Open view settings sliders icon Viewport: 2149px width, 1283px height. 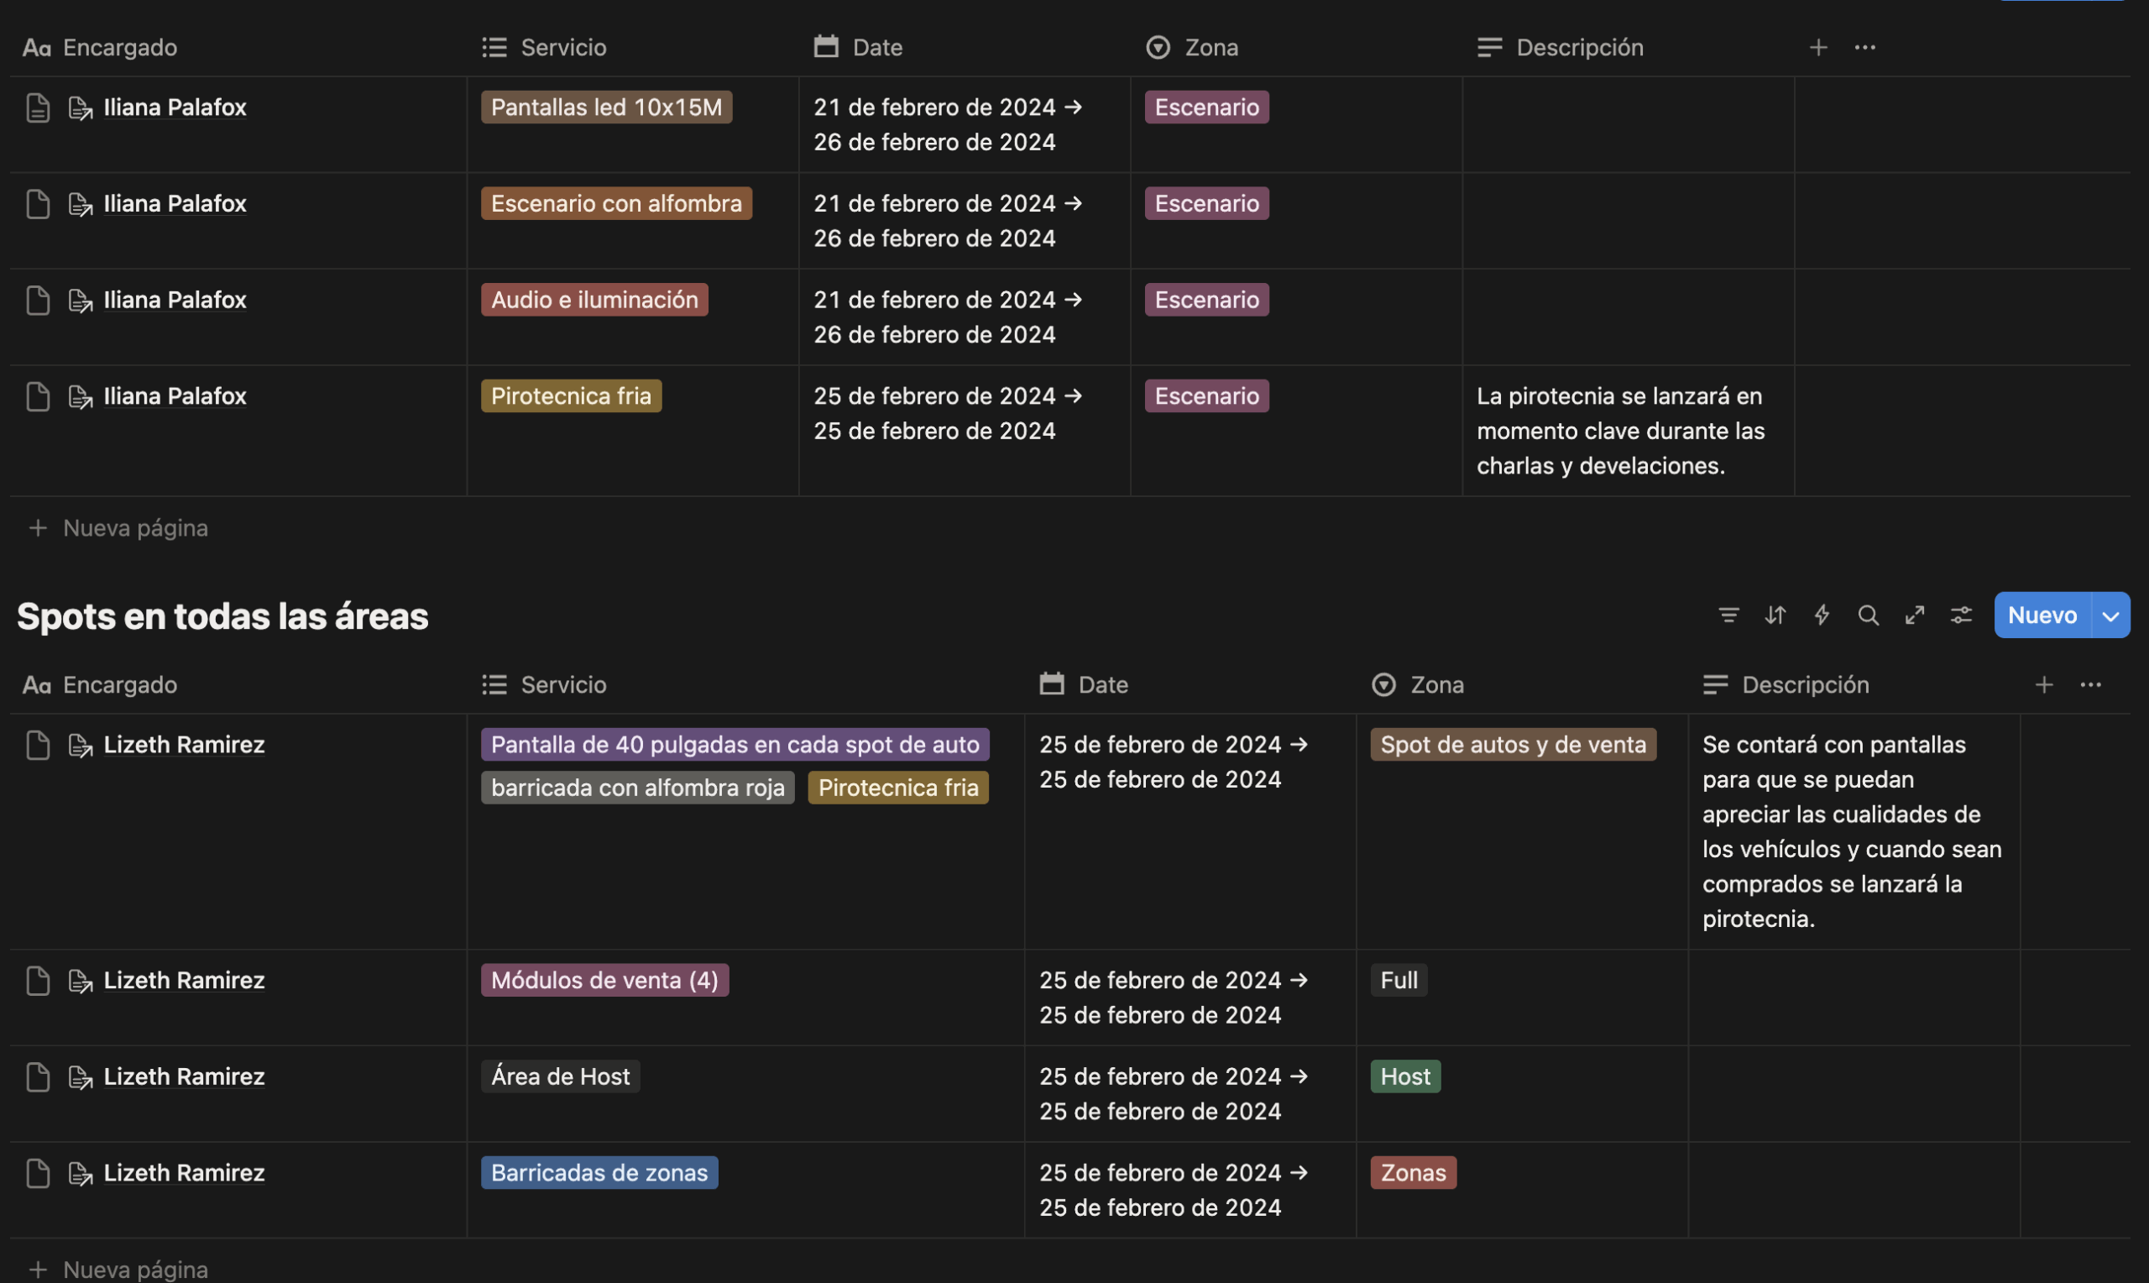point(1962,615)
